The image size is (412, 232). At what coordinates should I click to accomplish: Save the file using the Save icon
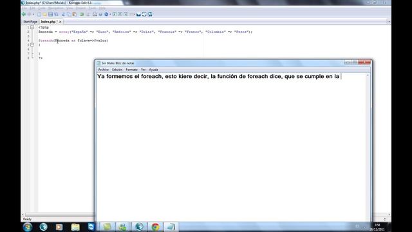(50, 14)
